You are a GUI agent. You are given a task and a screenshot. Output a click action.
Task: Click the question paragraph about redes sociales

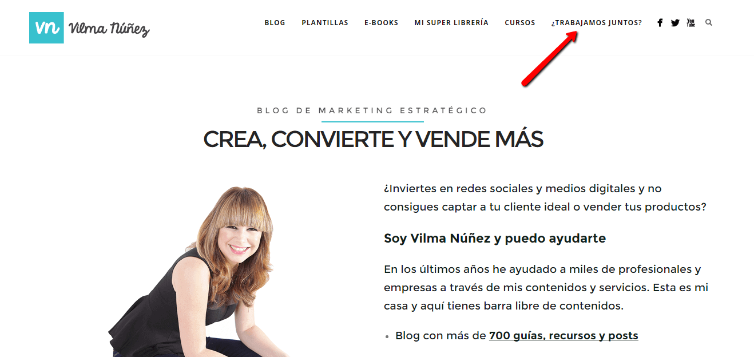click(x=545, y=197)
